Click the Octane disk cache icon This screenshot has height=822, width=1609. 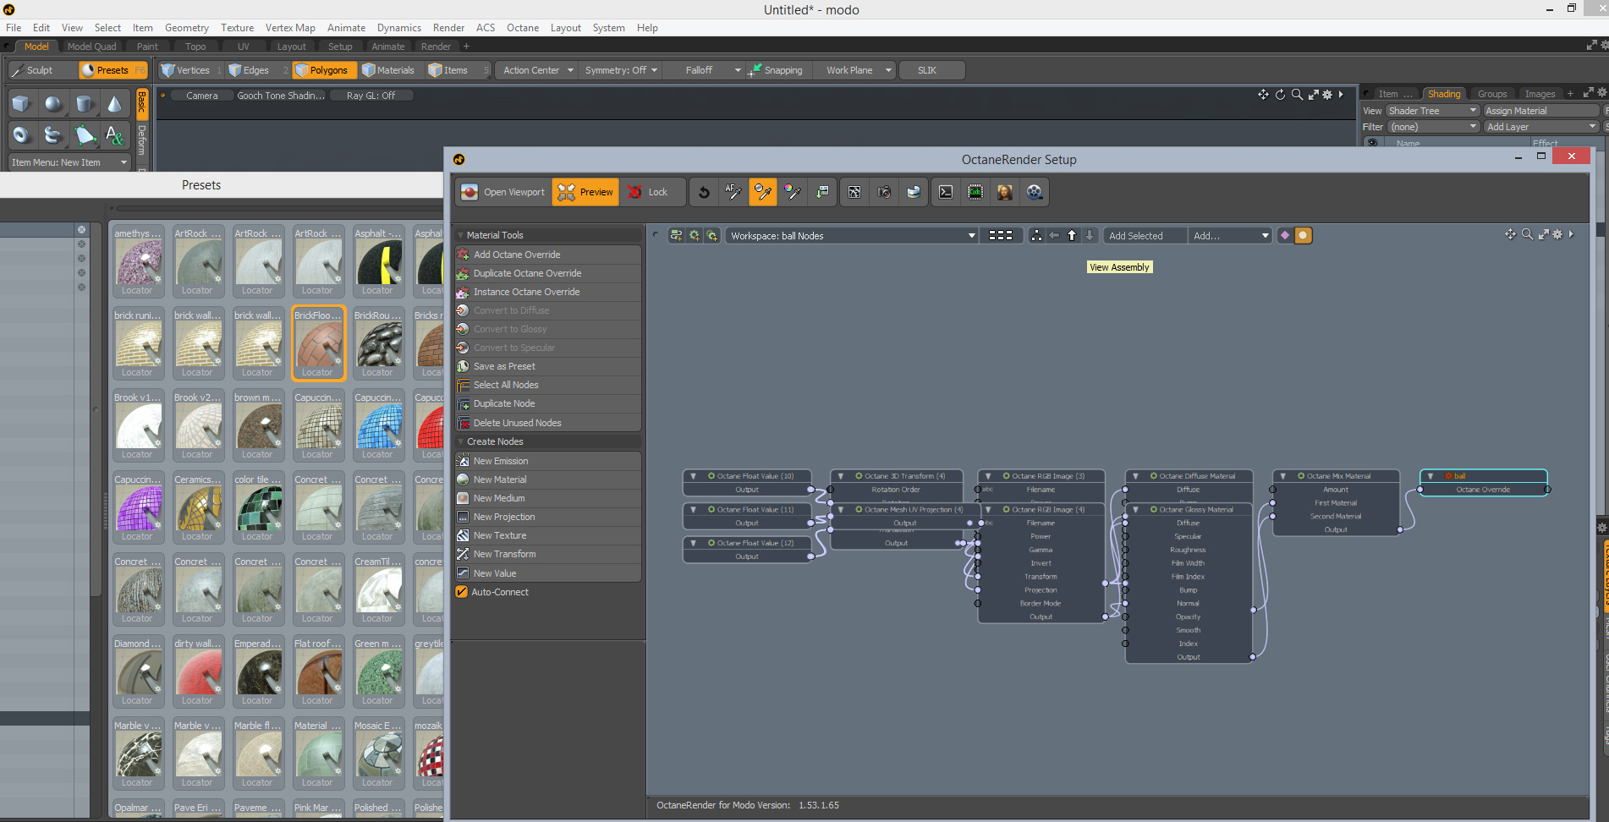pyautogui.click(x=914, y=192)
